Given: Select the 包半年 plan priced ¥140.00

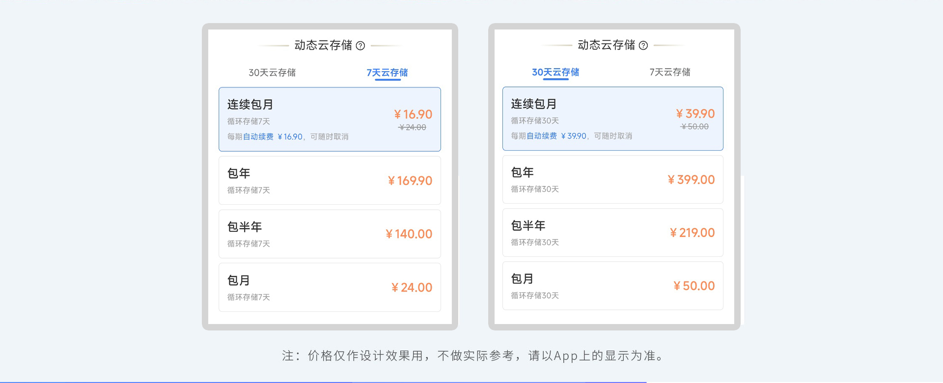Looking at the screenshot, I should tap(330, 234).
